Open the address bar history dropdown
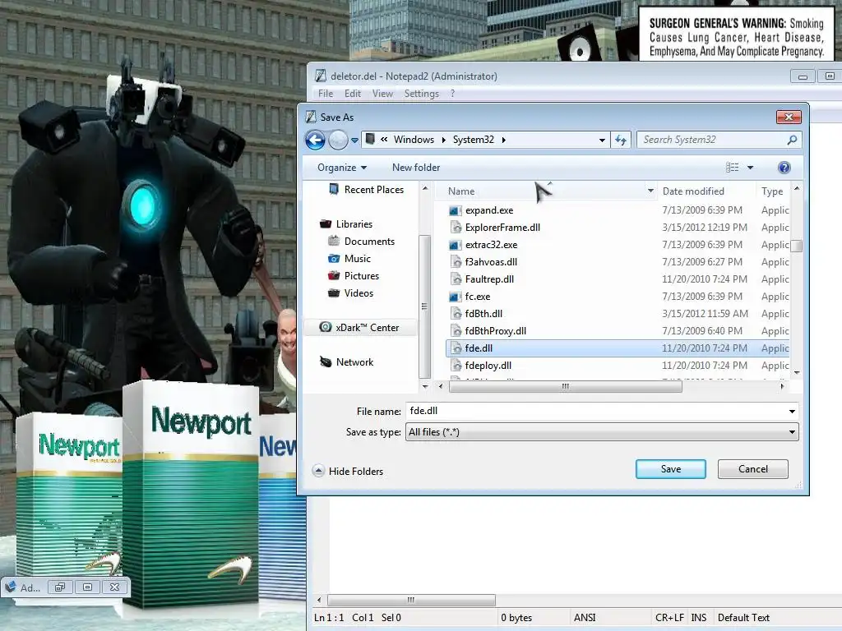842x631 pixels. [602, 140]
